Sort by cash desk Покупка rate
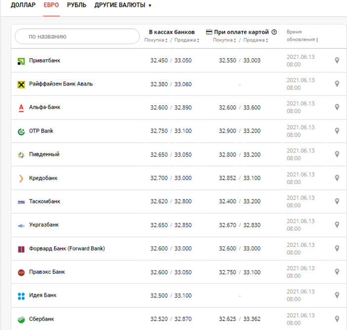347x330 pixels. [x=156, y=40]
